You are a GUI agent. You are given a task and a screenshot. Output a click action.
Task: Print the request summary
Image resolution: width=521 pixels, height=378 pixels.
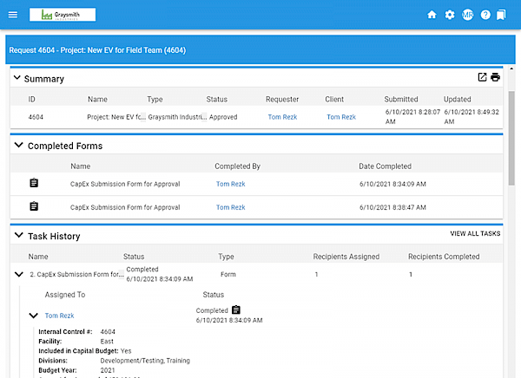[495, 77]
